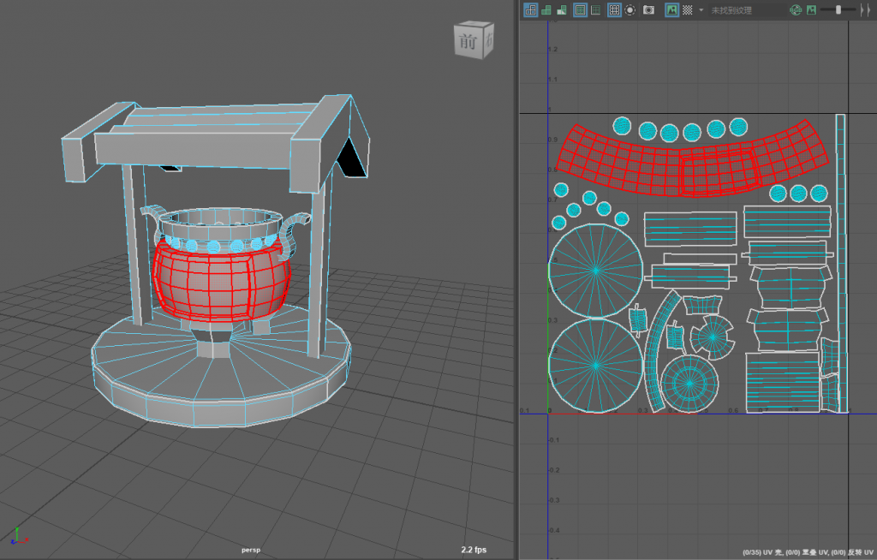
Task: Select the red pot body in the 3D viewport
Action: coord(221,283)
